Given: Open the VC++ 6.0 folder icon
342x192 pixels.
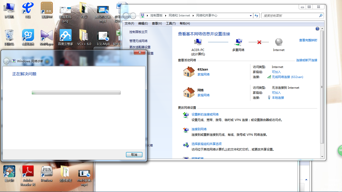Looking at the screenshot, I should [84, 38].
